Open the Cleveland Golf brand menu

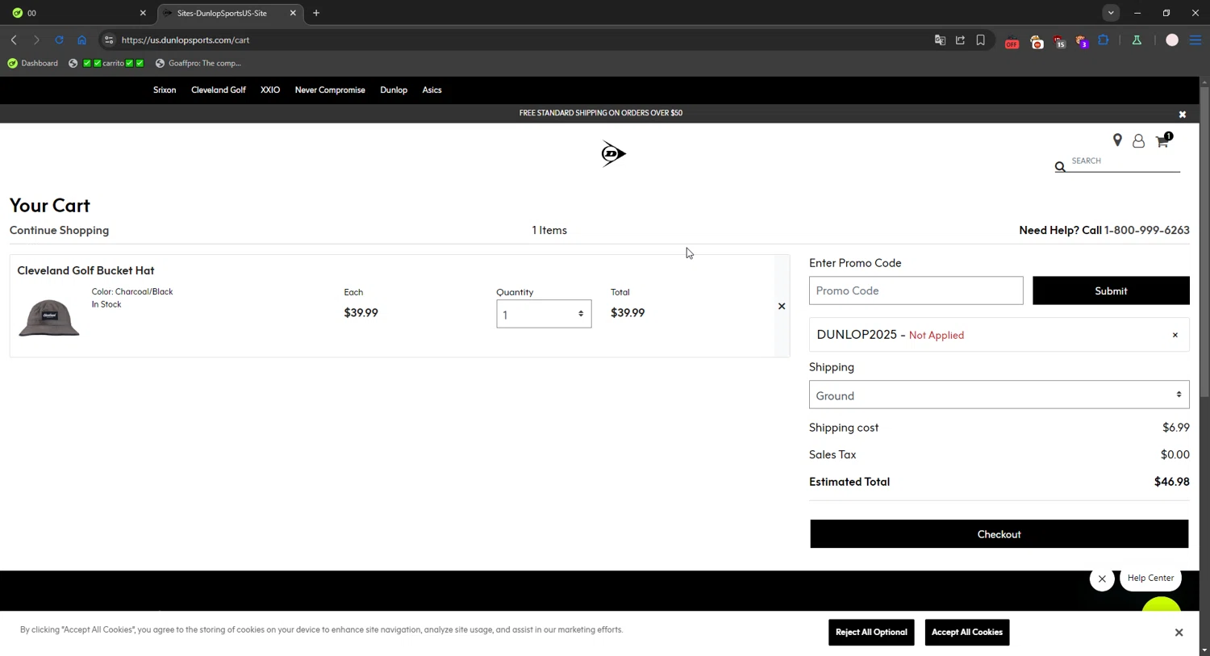(219, 90)
